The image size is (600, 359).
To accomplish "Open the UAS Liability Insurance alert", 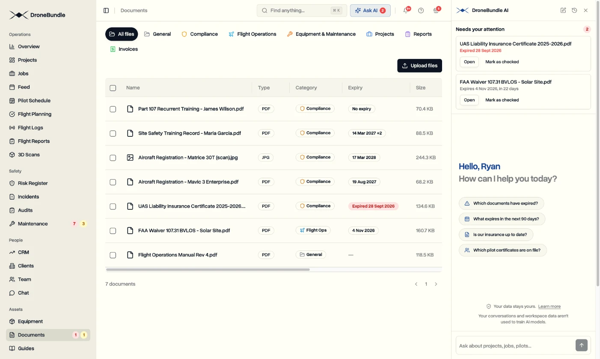I will click(469, 62).
